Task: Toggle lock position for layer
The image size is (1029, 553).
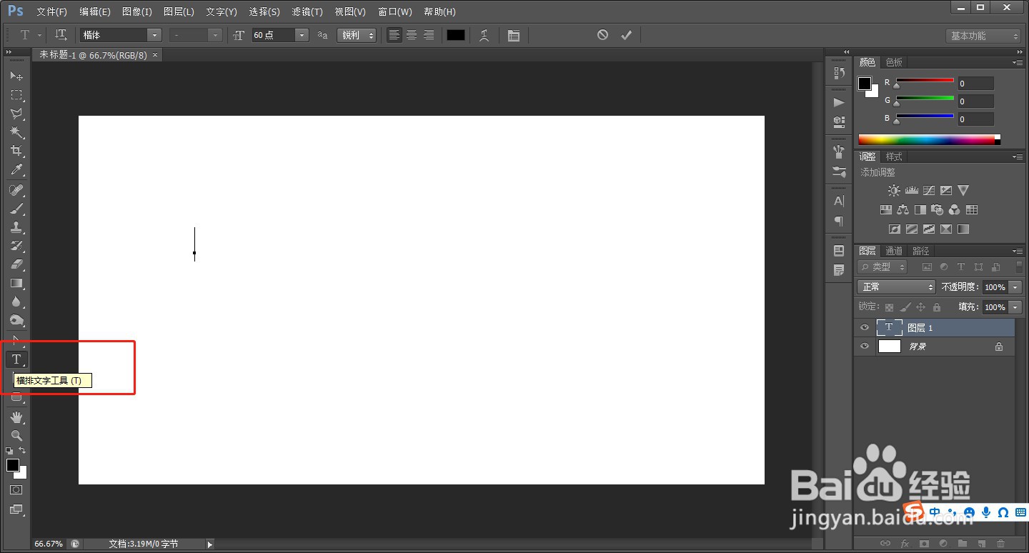Action: point(920,307)
